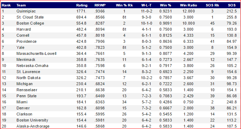
Task: Click Yale's SOS value 154.9
Action: [232, 47]
